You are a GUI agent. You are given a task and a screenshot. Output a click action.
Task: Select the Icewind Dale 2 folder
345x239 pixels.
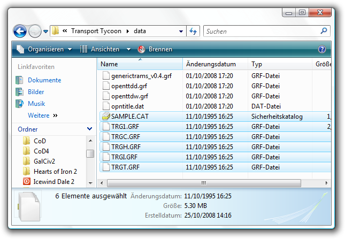click(x=54, y=182)
